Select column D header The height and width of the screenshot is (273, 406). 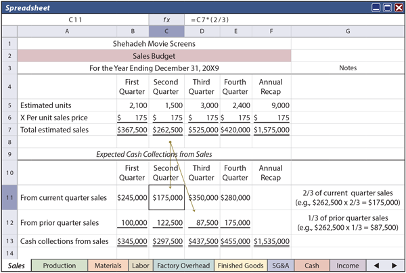click(202, 31)
